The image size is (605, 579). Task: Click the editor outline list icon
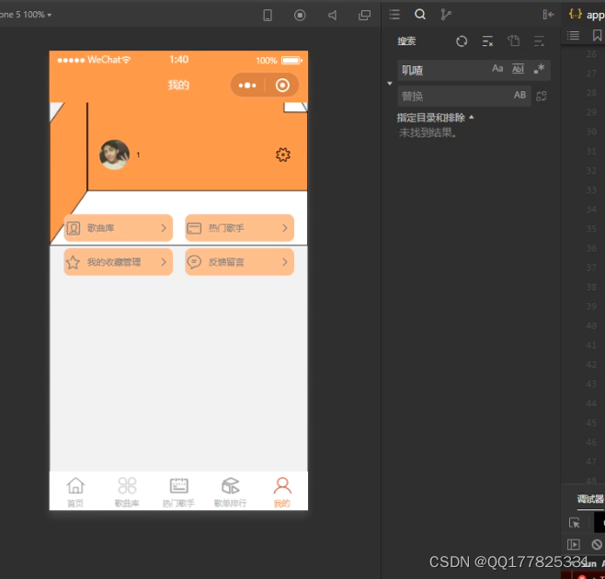[x=573, y=36]
